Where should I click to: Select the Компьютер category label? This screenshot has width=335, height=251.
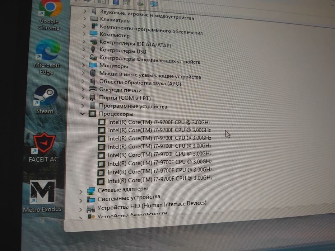click(115, 34)
